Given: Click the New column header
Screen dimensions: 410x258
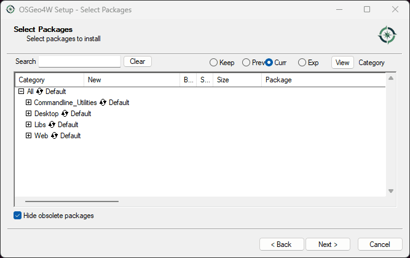Looking at the screenshot, I should pyautogui.click(x=132, y=80).
